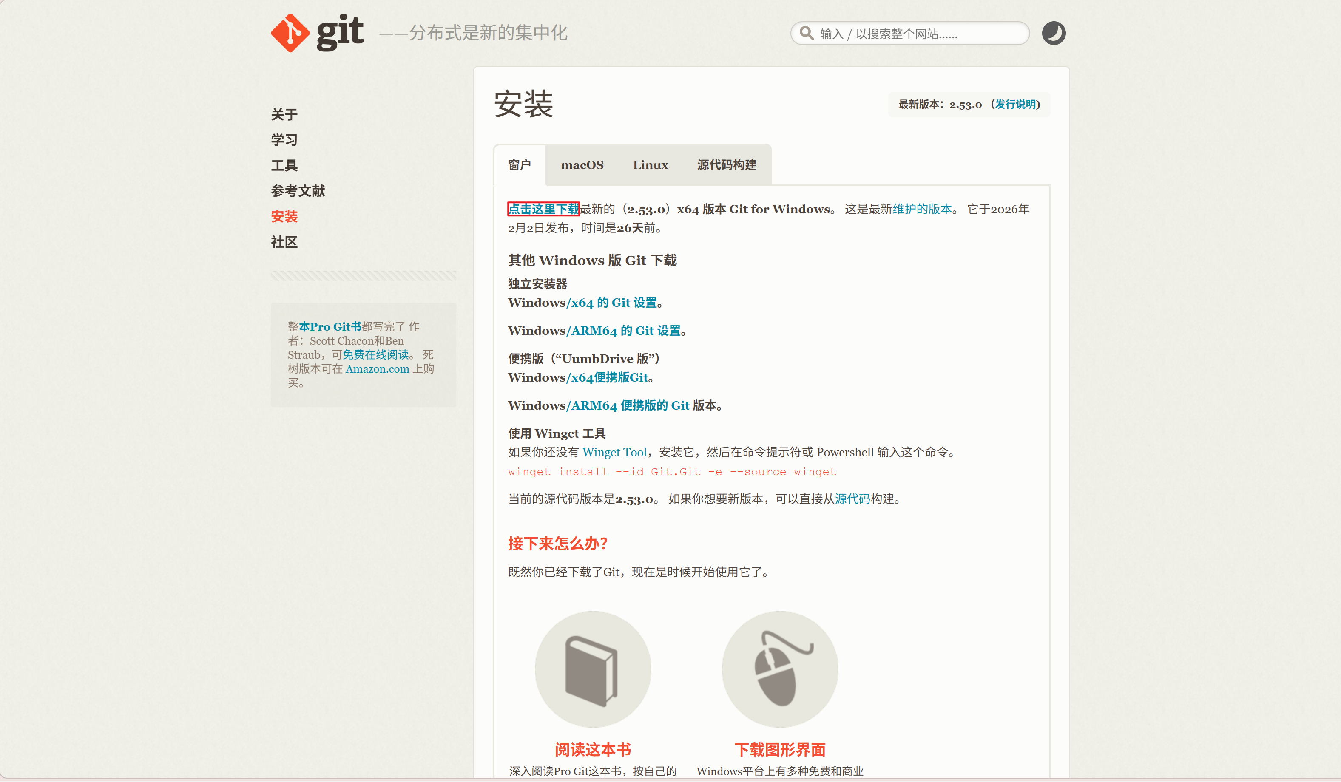Toggle dark mode moon icon

point(1053,33)
